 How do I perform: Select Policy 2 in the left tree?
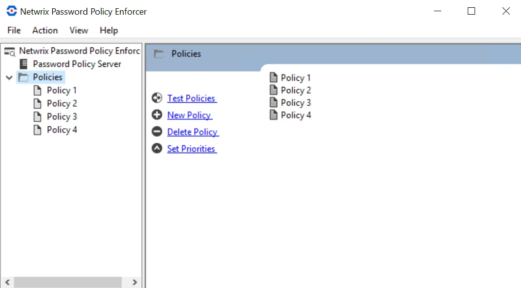[x=62, y=104]
